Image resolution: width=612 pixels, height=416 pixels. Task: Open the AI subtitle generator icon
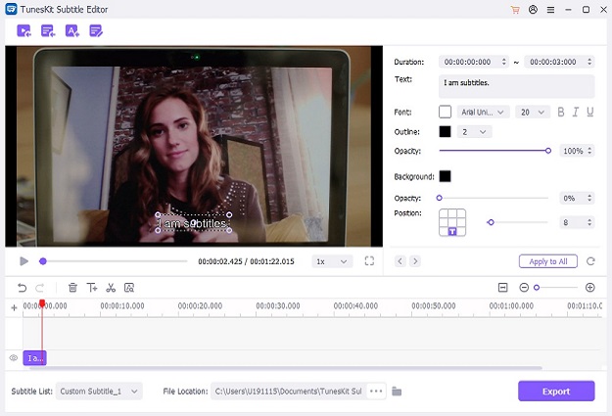click(71, 30)
